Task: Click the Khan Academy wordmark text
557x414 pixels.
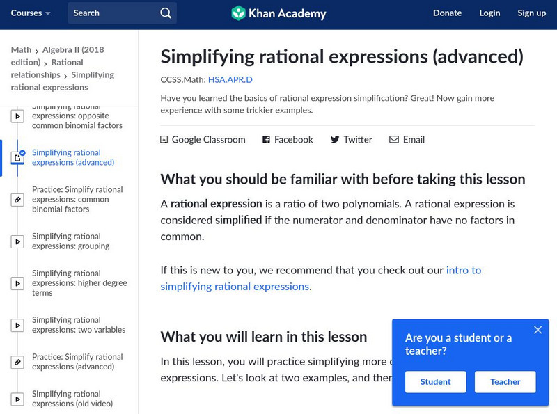Action: point(287,13)
